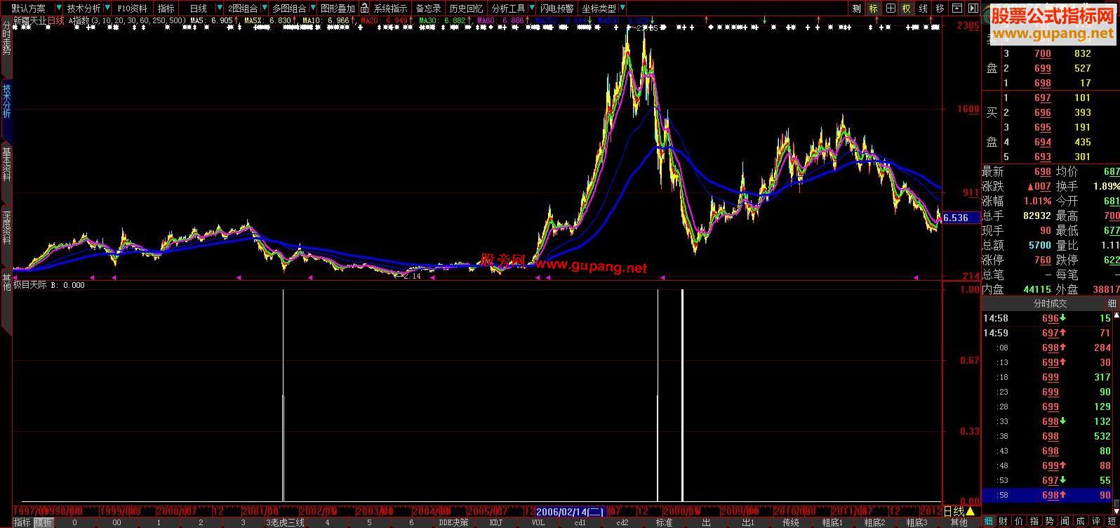The height and width of the screenshot is (528, 1120).
Task: Select the 传统 indicator tab
Action: pyautogui.click(x=790, y=522)
